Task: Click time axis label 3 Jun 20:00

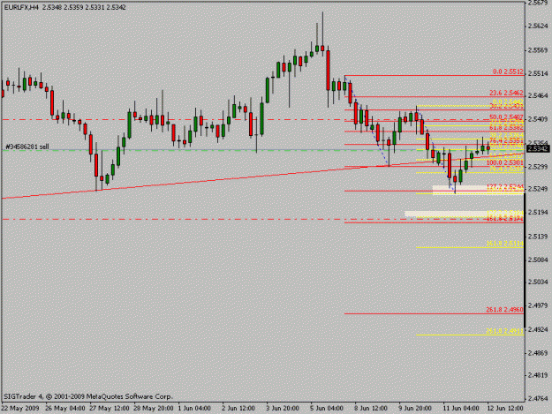Action: [283, 409]
